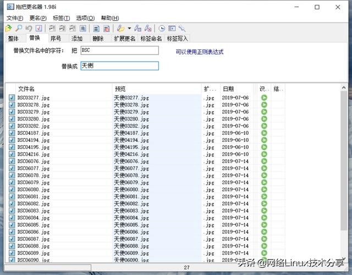The image size is (352, 275).
Task: Uncheck the DSC06088.jpg checkbox
Action: (x=12, y=246)
